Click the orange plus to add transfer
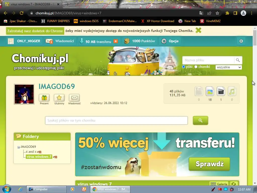This screenshot has height=193, width=257. (x=116, y=41)
